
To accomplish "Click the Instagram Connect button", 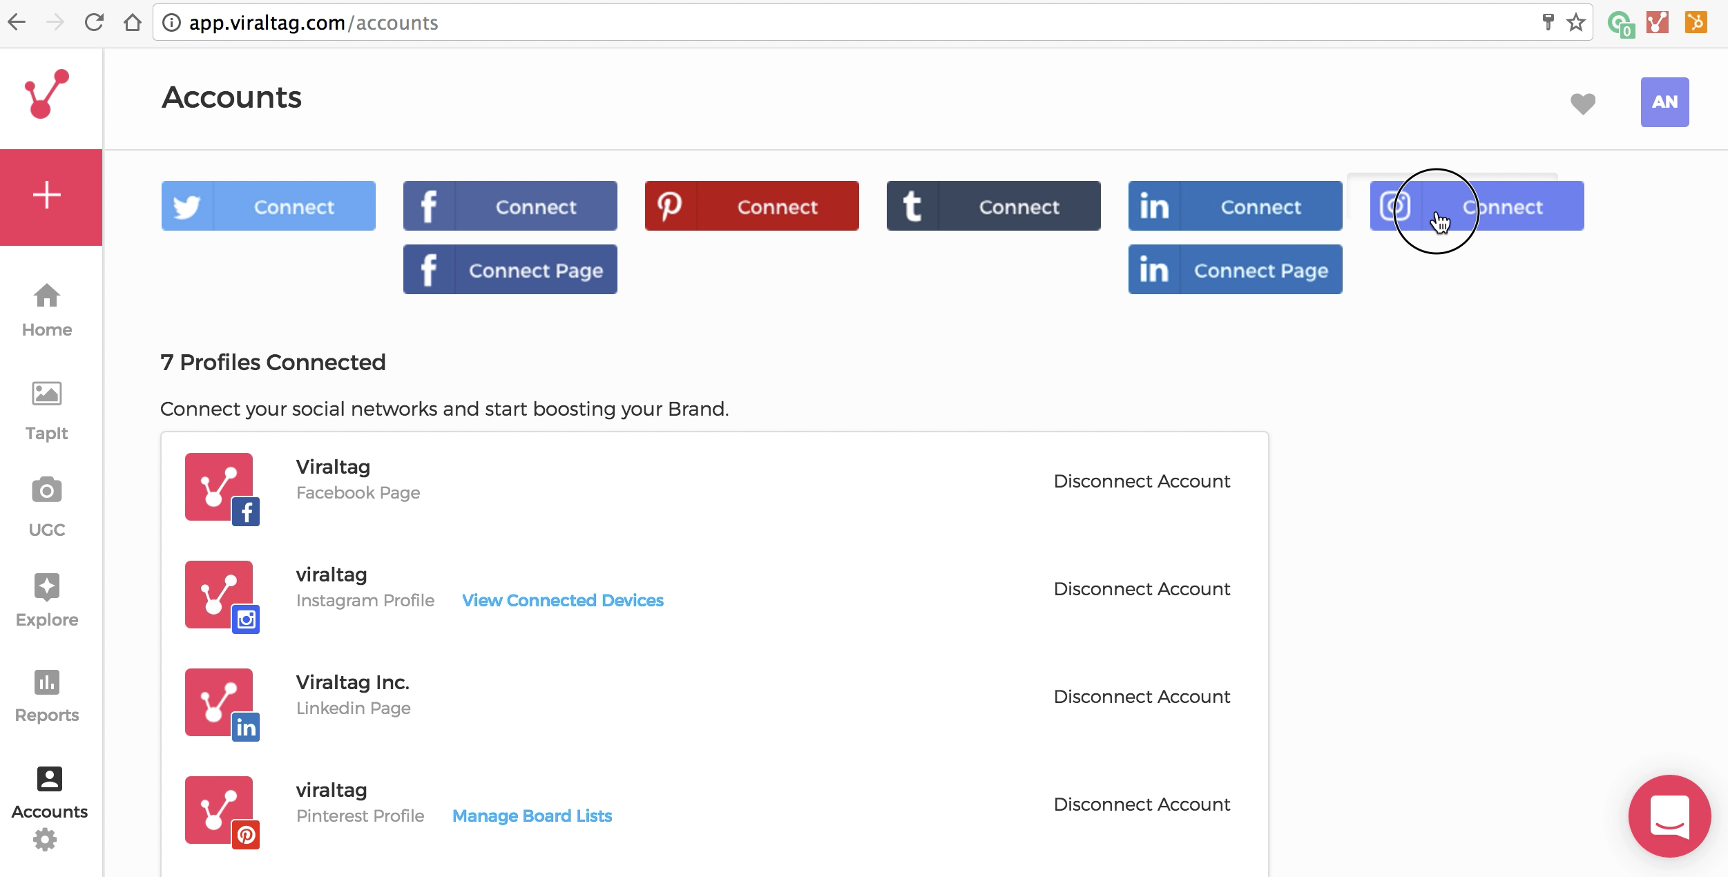I will (x=1477, y=206).
